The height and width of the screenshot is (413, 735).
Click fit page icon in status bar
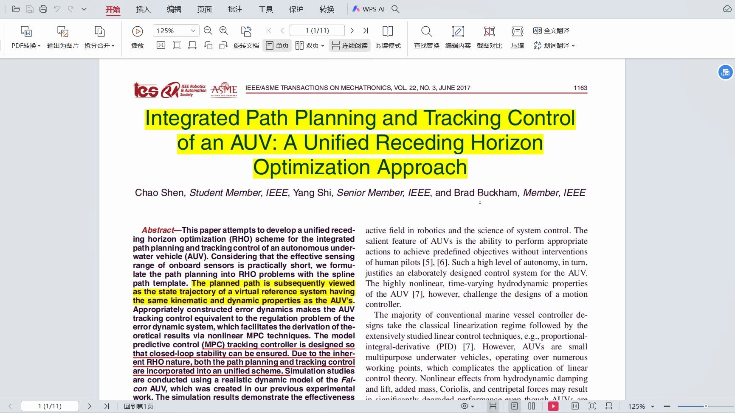[x=592, y=406]
